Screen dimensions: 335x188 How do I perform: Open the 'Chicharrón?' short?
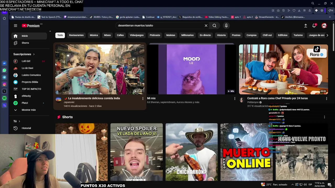192,152
